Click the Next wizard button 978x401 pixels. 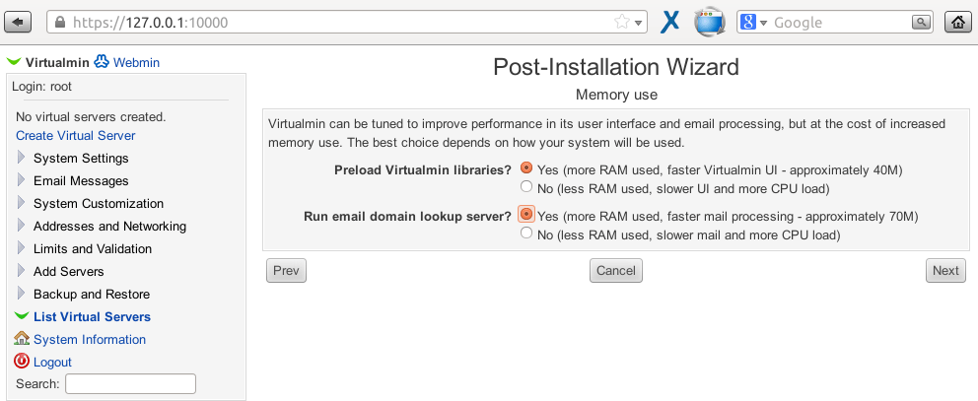[945, 271]
